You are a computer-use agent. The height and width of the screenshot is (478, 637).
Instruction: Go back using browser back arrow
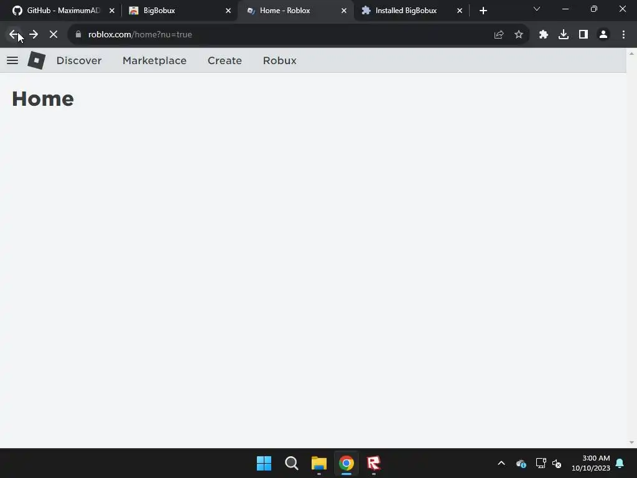14,35
